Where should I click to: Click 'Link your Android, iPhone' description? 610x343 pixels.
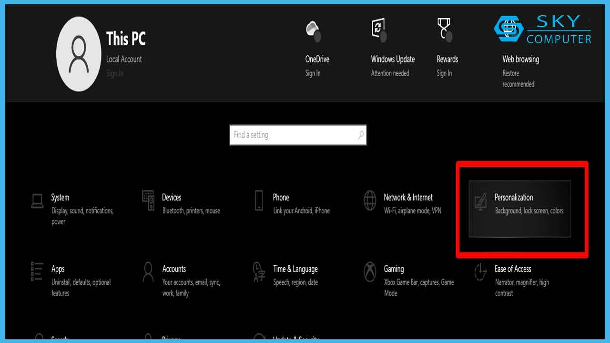(x=301, y=211)
